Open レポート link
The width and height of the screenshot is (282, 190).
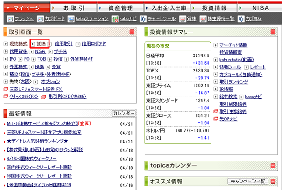(x=258, y=67)
